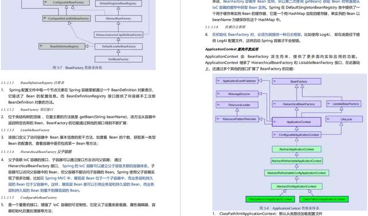Image resolution: width=368 pixels, height=216 pixels.
Task: Click the 'AbstractBeanFactory' diagram box
Action: tap(118, 18)
